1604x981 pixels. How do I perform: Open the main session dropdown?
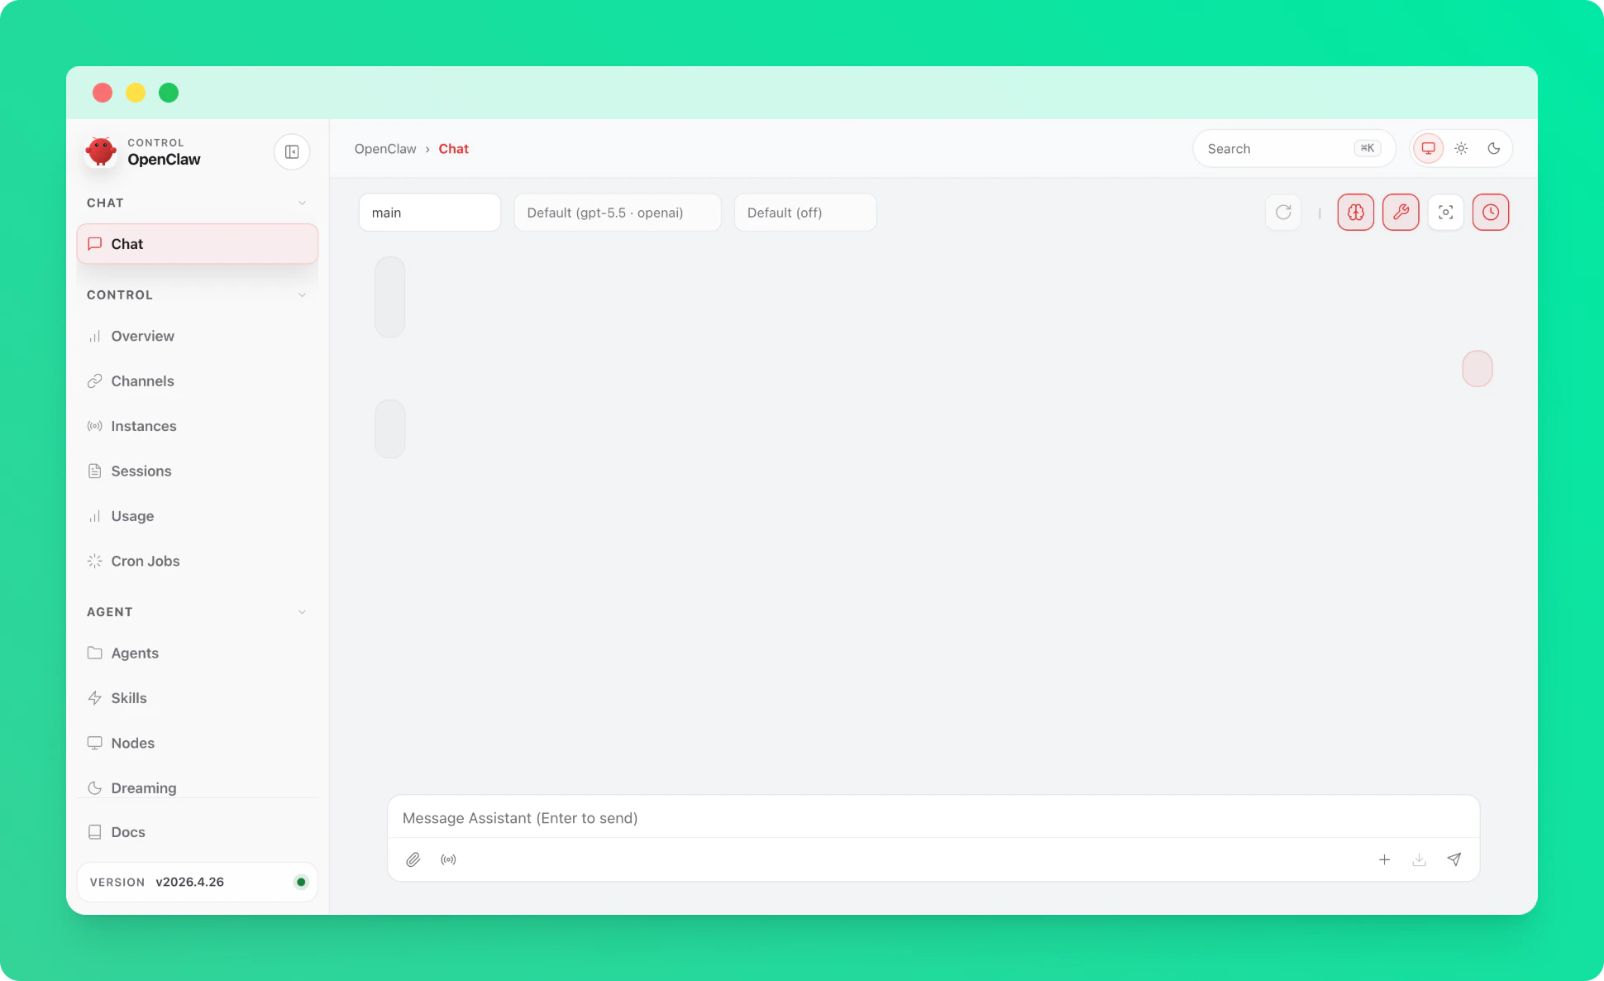click(429, 213)
